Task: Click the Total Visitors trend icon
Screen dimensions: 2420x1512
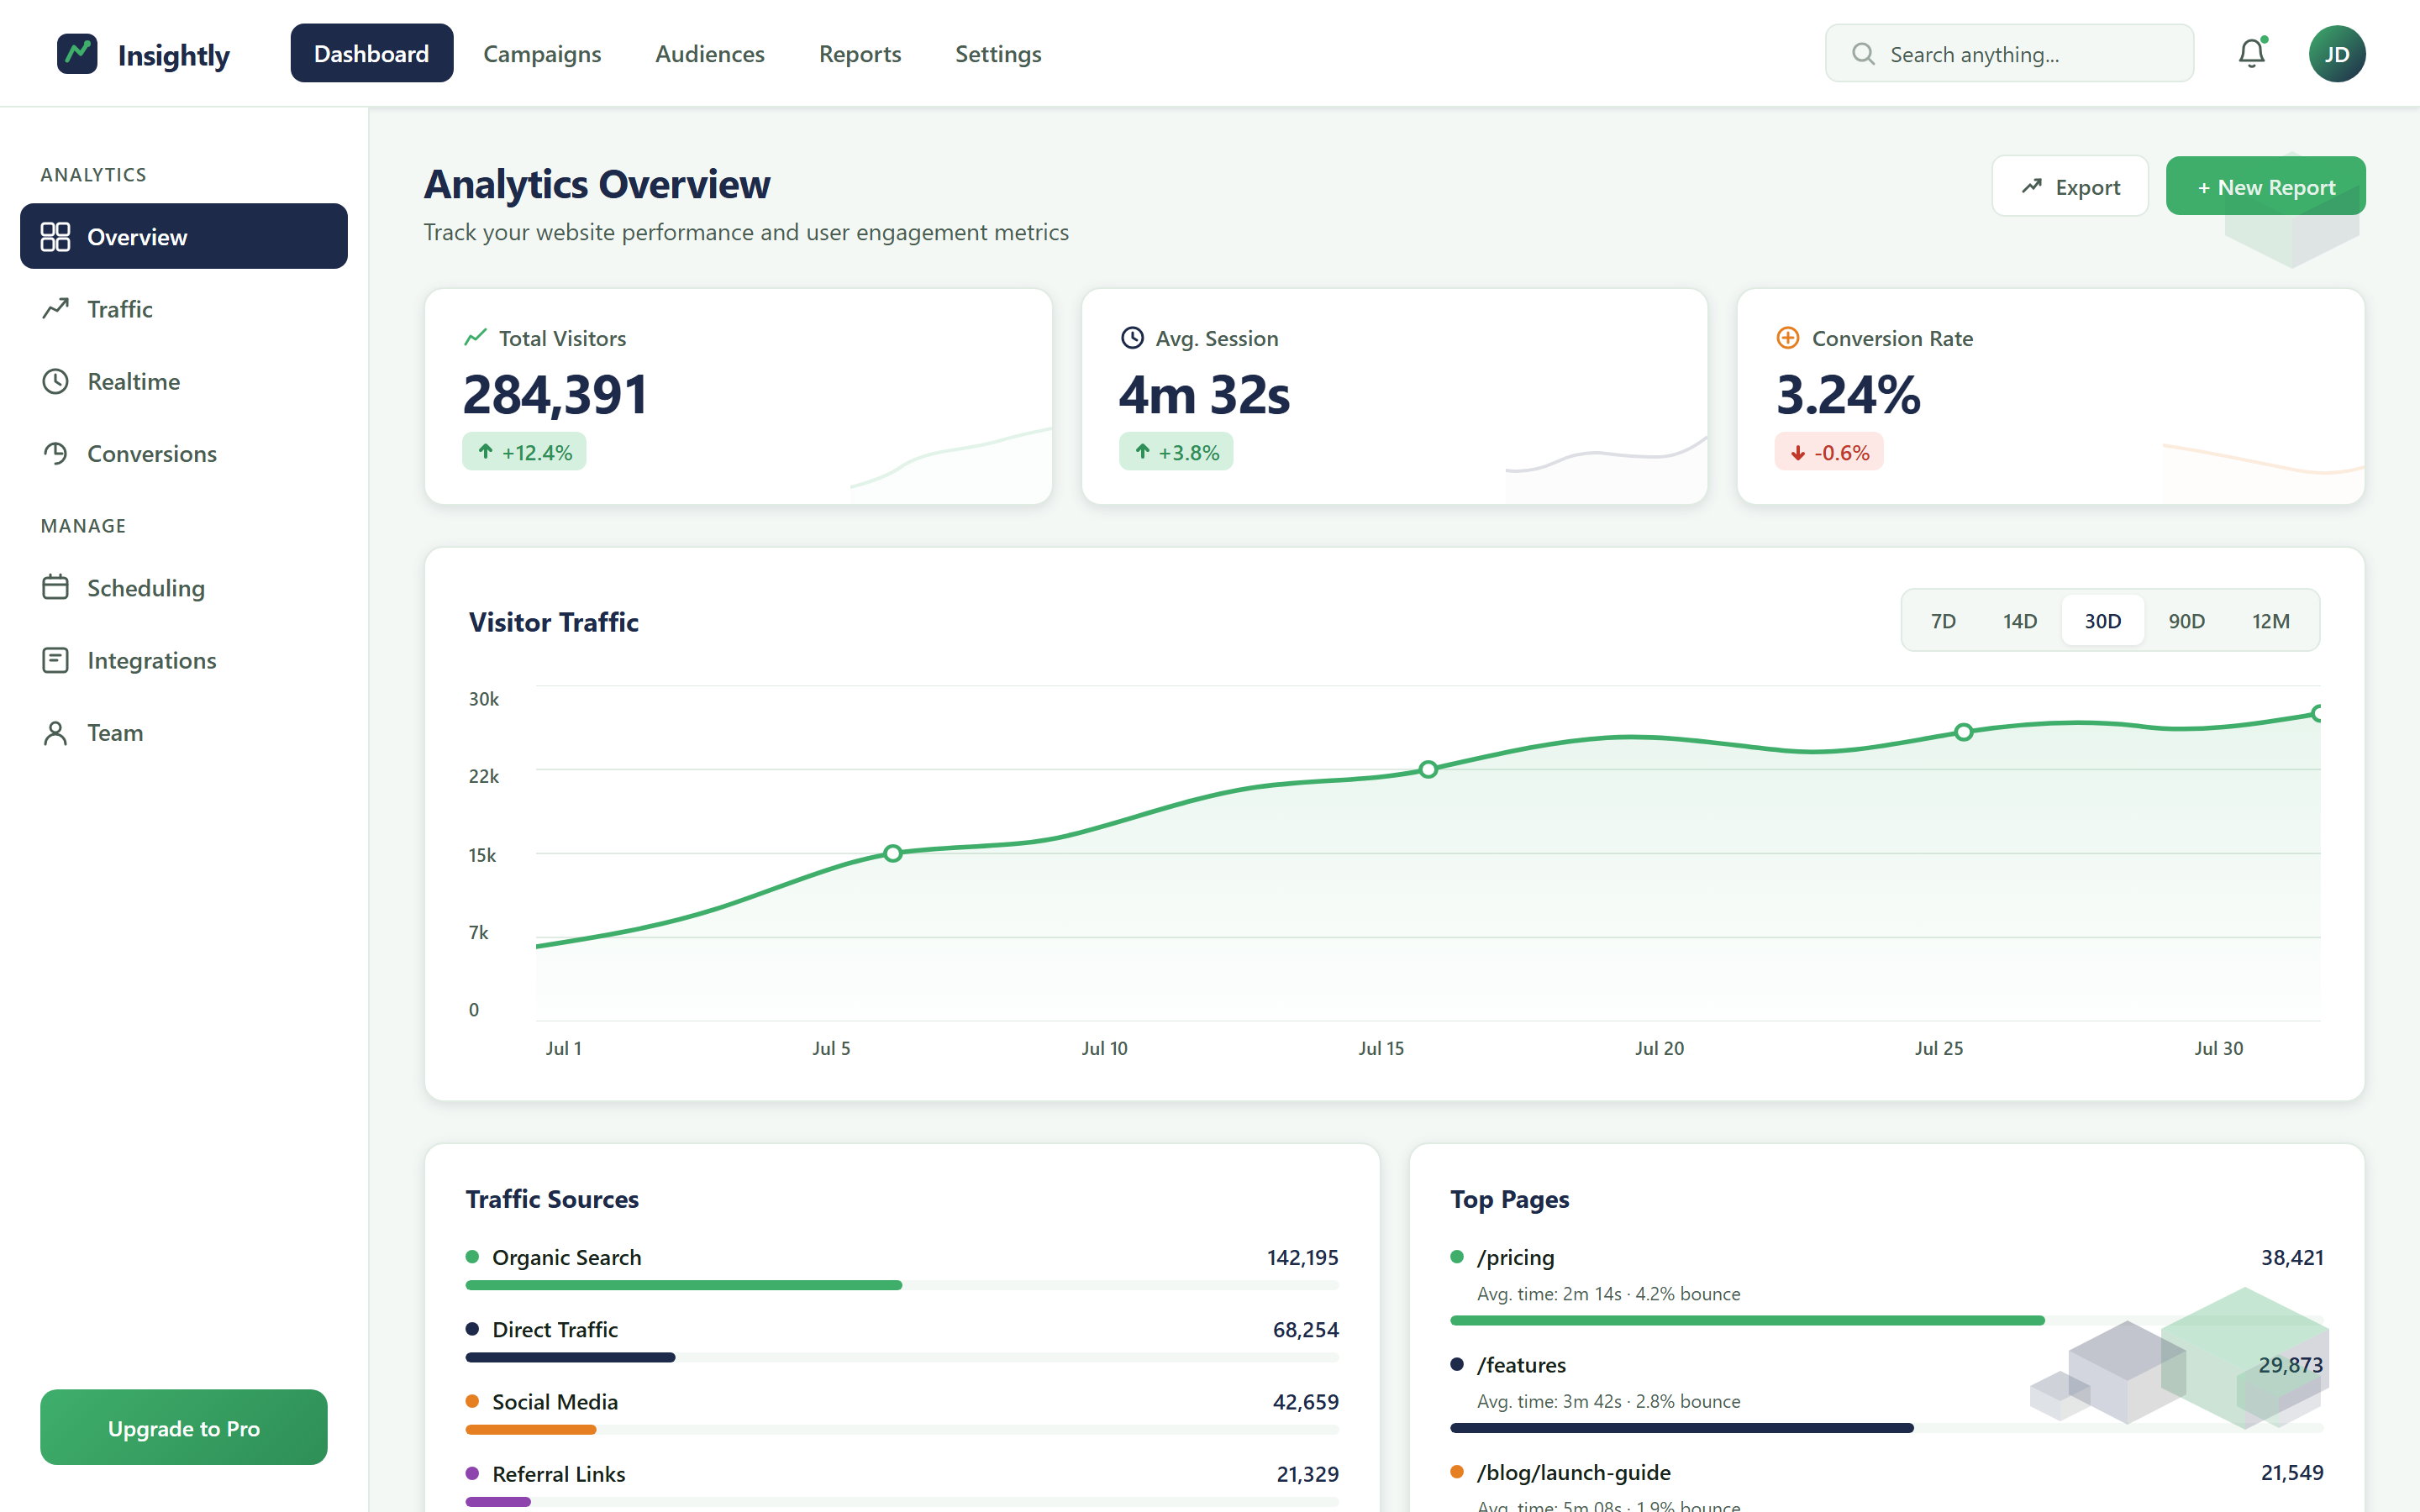Action: point(475,337)
